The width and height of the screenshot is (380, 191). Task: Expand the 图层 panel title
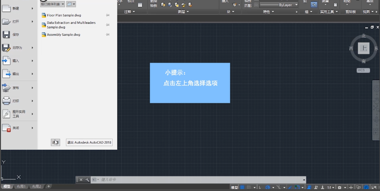pos(183,12)
